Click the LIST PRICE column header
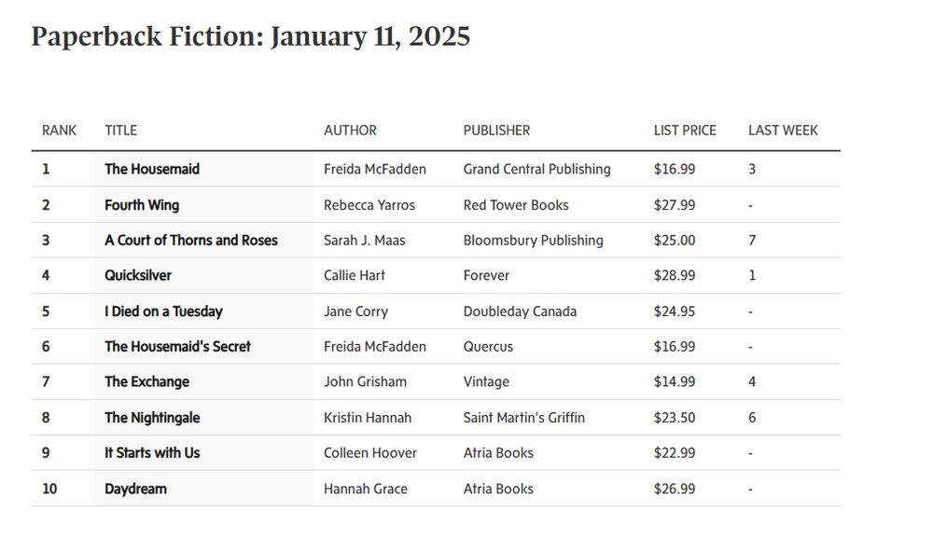The width and height of the screenshot is (933, 539). (x=685, y=131)
